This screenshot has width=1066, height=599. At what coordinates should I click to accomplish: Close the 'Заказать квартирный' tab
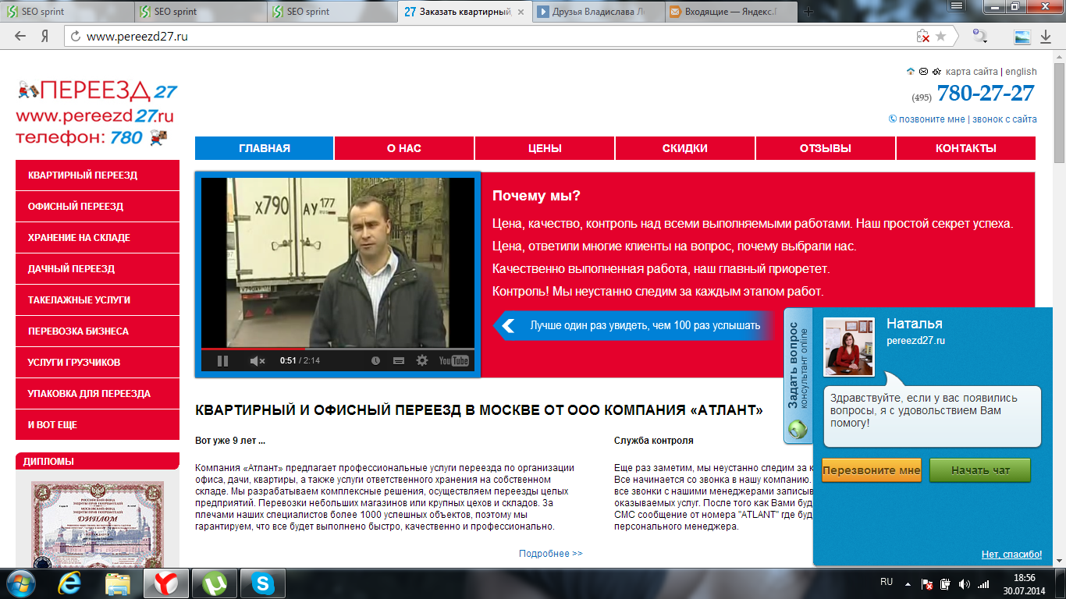click(x=521, y=12)
